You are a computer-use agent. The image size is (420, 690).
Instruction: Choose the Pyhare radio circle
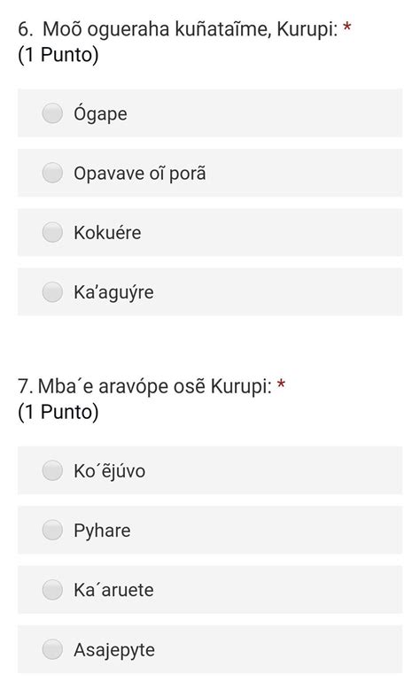(52, 530)
